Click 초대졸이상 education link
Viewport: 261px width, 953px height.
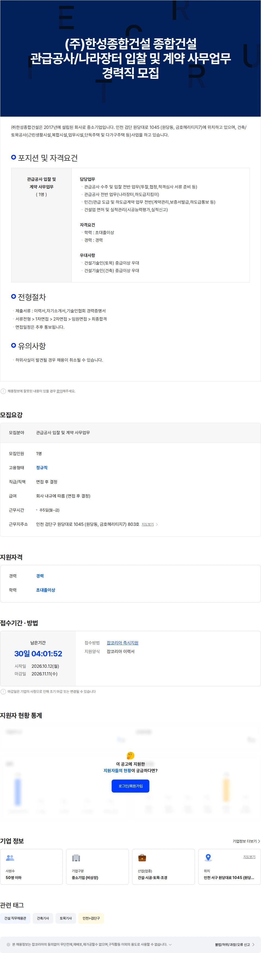45,590
